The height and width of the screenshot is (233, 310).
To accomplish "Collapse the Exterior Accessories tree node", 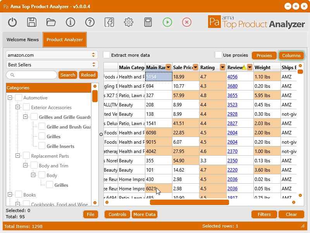I will 17,107.
